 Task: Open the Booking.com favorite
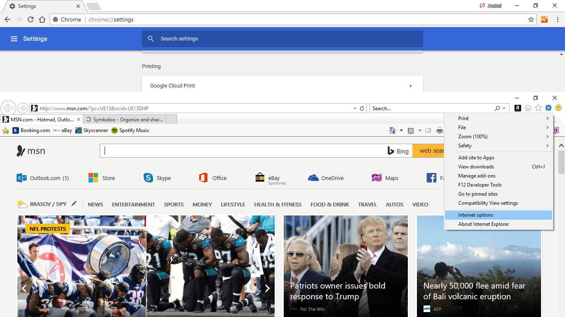point(31,130)
